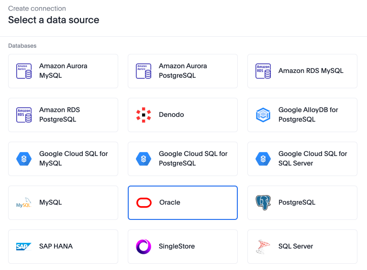
Task: Select the "MySQL" card label
Action: pyautogui.click(x=51, y=202)
